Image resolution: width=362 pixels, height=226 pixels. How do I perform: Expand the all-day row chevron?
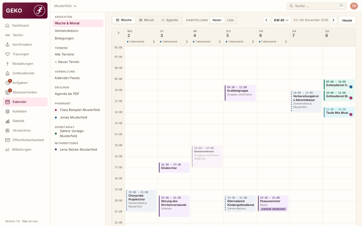pos(118,33)
